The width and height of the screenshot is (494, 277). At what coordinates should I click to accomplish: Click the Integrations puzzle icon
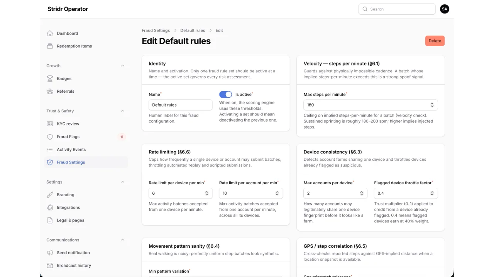click(50, 207)
